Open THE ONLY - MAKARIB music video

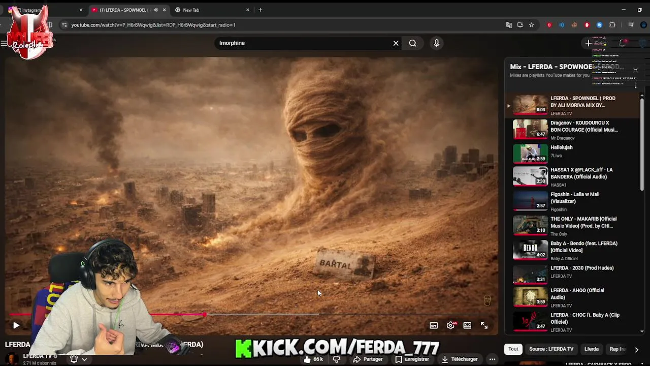click(572, 226)
